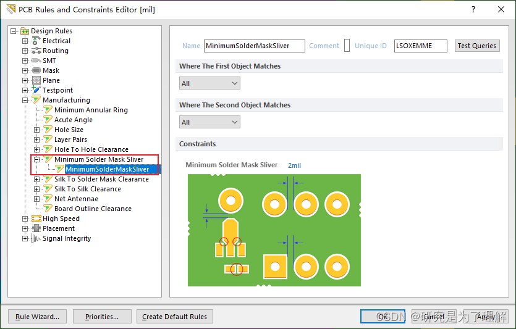This screenshot has width=516, height=329.
Task: Click the Signal Integrity category icon
Action: coord(36,238)
